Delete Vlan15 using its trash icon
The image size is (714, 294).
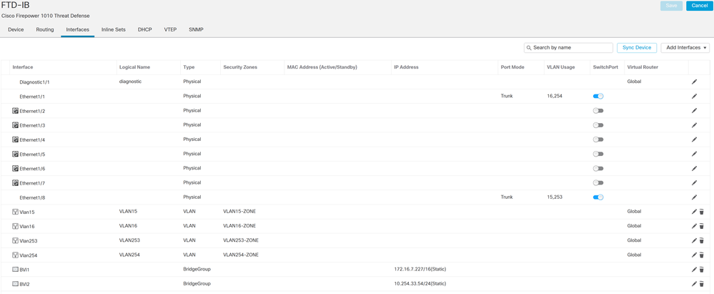(x=702, y=212)
